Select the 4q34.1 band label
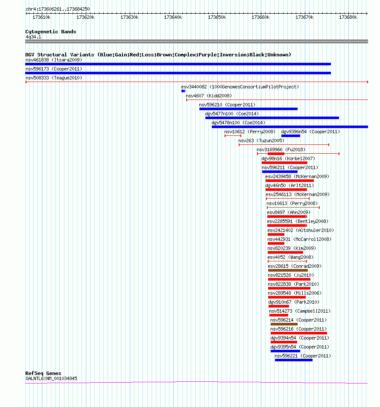This screenshot has height=407, width=380. tap(33, 37)
